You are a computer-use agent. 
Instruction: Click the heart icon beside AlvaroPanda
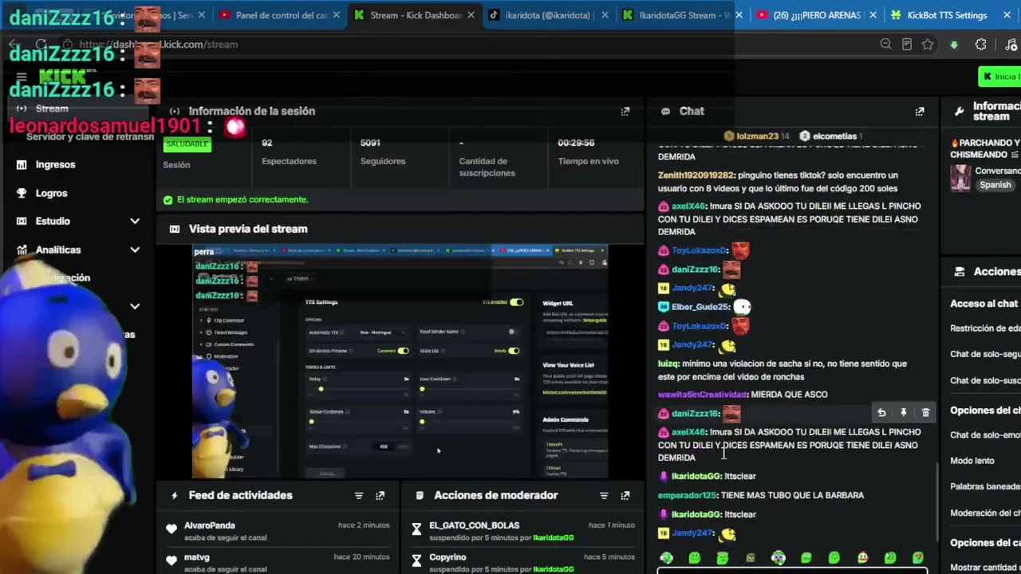click(x=171, y=529)
